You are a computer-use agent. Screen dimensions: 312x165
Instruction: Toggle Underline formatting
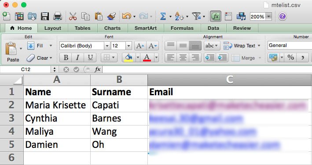[x=90, y=58]
